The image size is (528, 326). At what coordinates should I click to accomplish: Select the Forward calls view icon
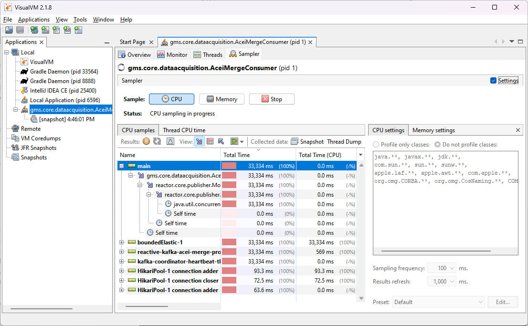coord(200,141)
